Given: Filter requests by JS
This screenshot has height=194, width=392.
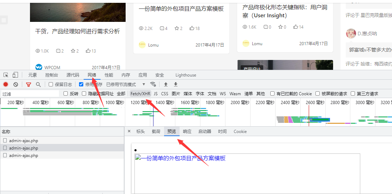Looking at the screenshot, I should pyautogui.click(x=156, y=94).
